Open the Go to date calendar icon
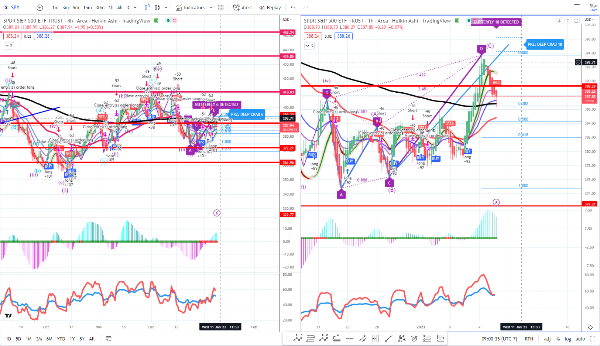Viewport: 600px width, 346px height. coord(109,339)
